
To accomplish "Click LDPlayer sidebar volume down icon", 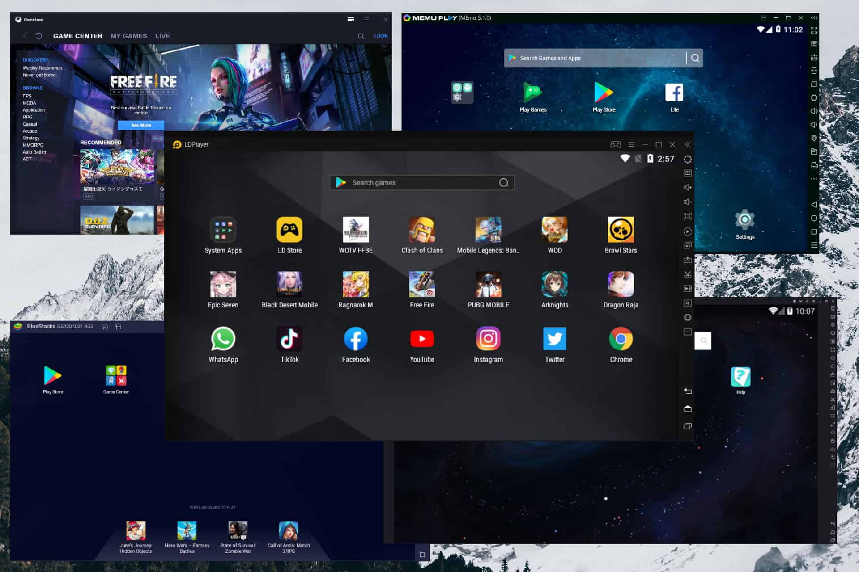I will (x=688, y=202).
